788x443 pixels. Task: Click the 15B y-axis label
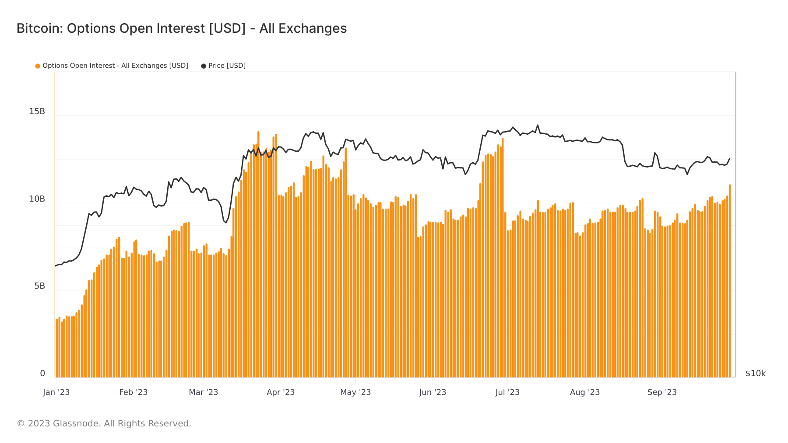click(37, 112)
